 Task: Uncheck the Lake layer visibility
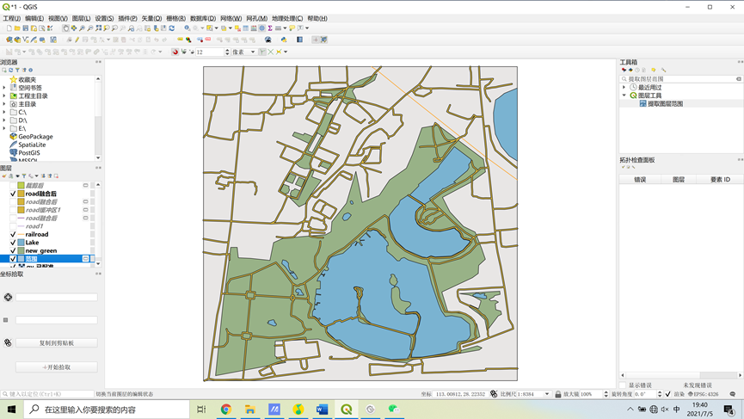click(13, 243)
